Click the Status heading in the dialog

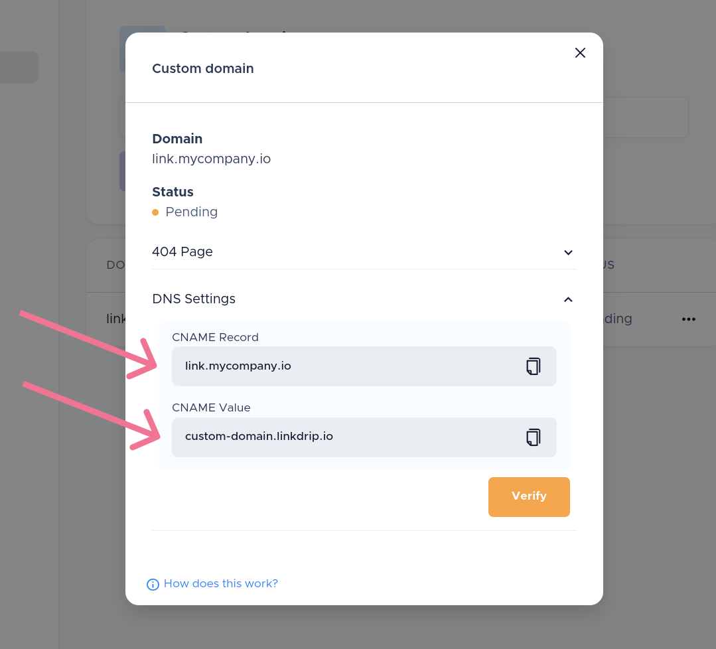(173, 192)
